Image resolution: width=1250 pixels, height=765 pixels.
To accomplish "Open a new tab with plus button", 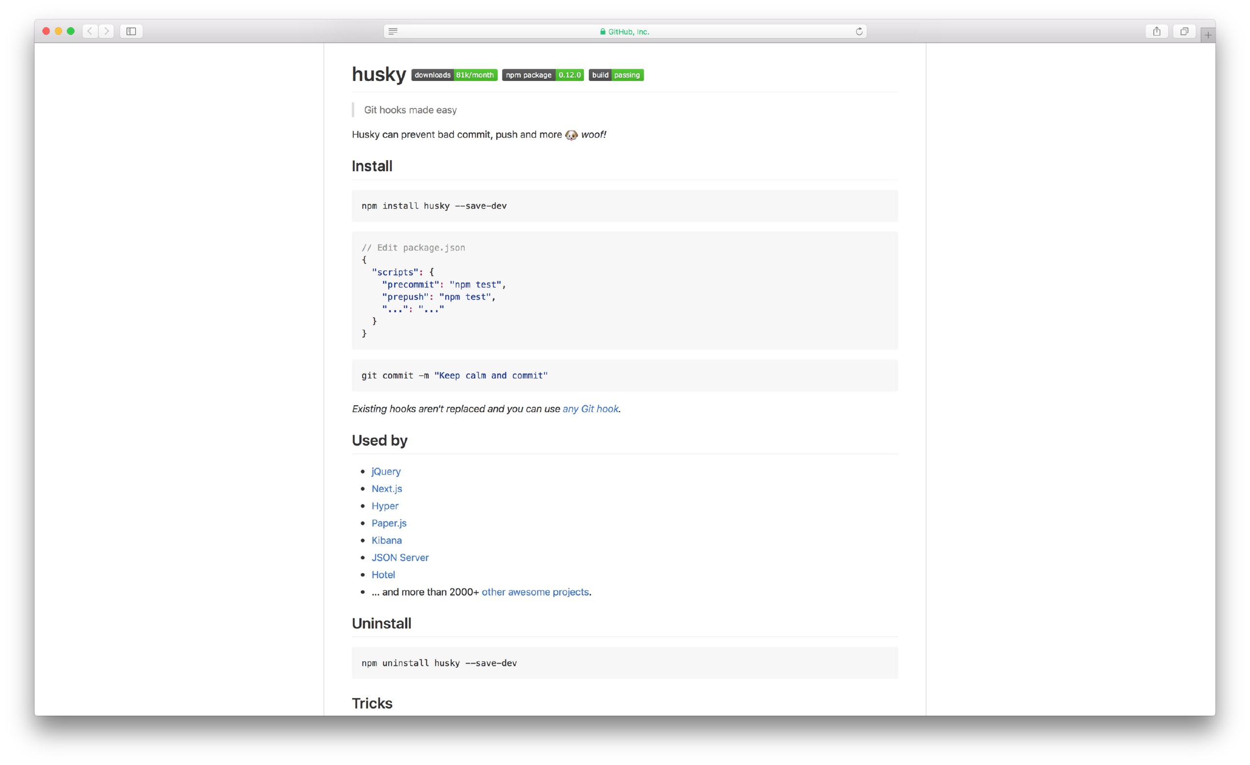I will click(1208, 35).
